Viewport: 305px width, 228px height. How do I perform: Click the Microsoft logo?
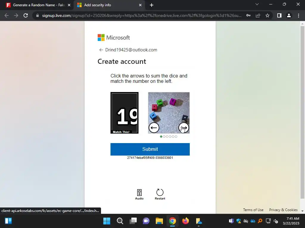click(113, 38)
